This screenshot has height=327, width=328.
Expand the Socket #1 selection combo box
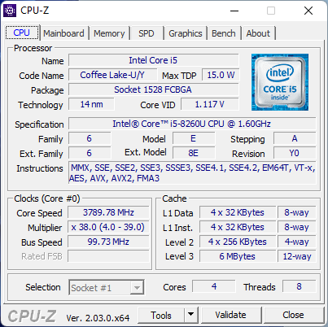click(107, 287)
